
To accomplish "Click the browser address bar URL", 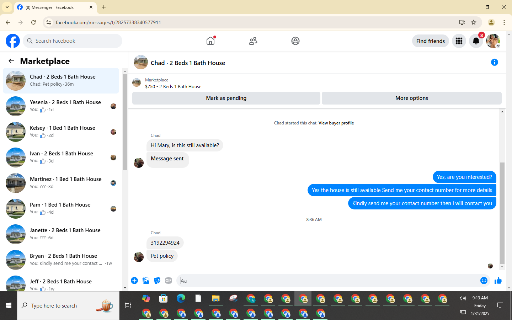I will (108, 22).
